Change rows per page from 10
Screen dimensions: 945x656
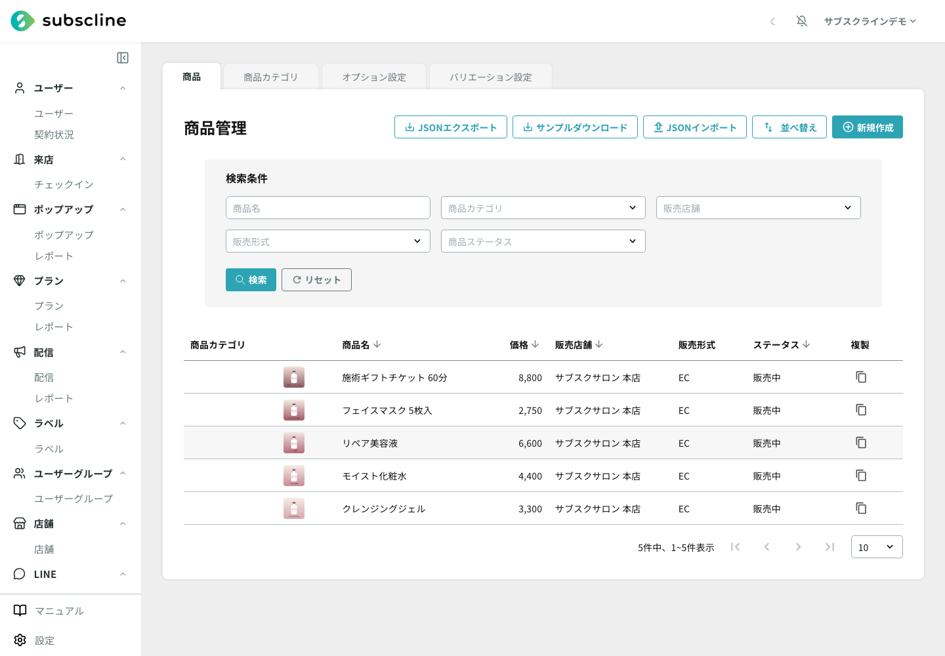tap(877, 547)
